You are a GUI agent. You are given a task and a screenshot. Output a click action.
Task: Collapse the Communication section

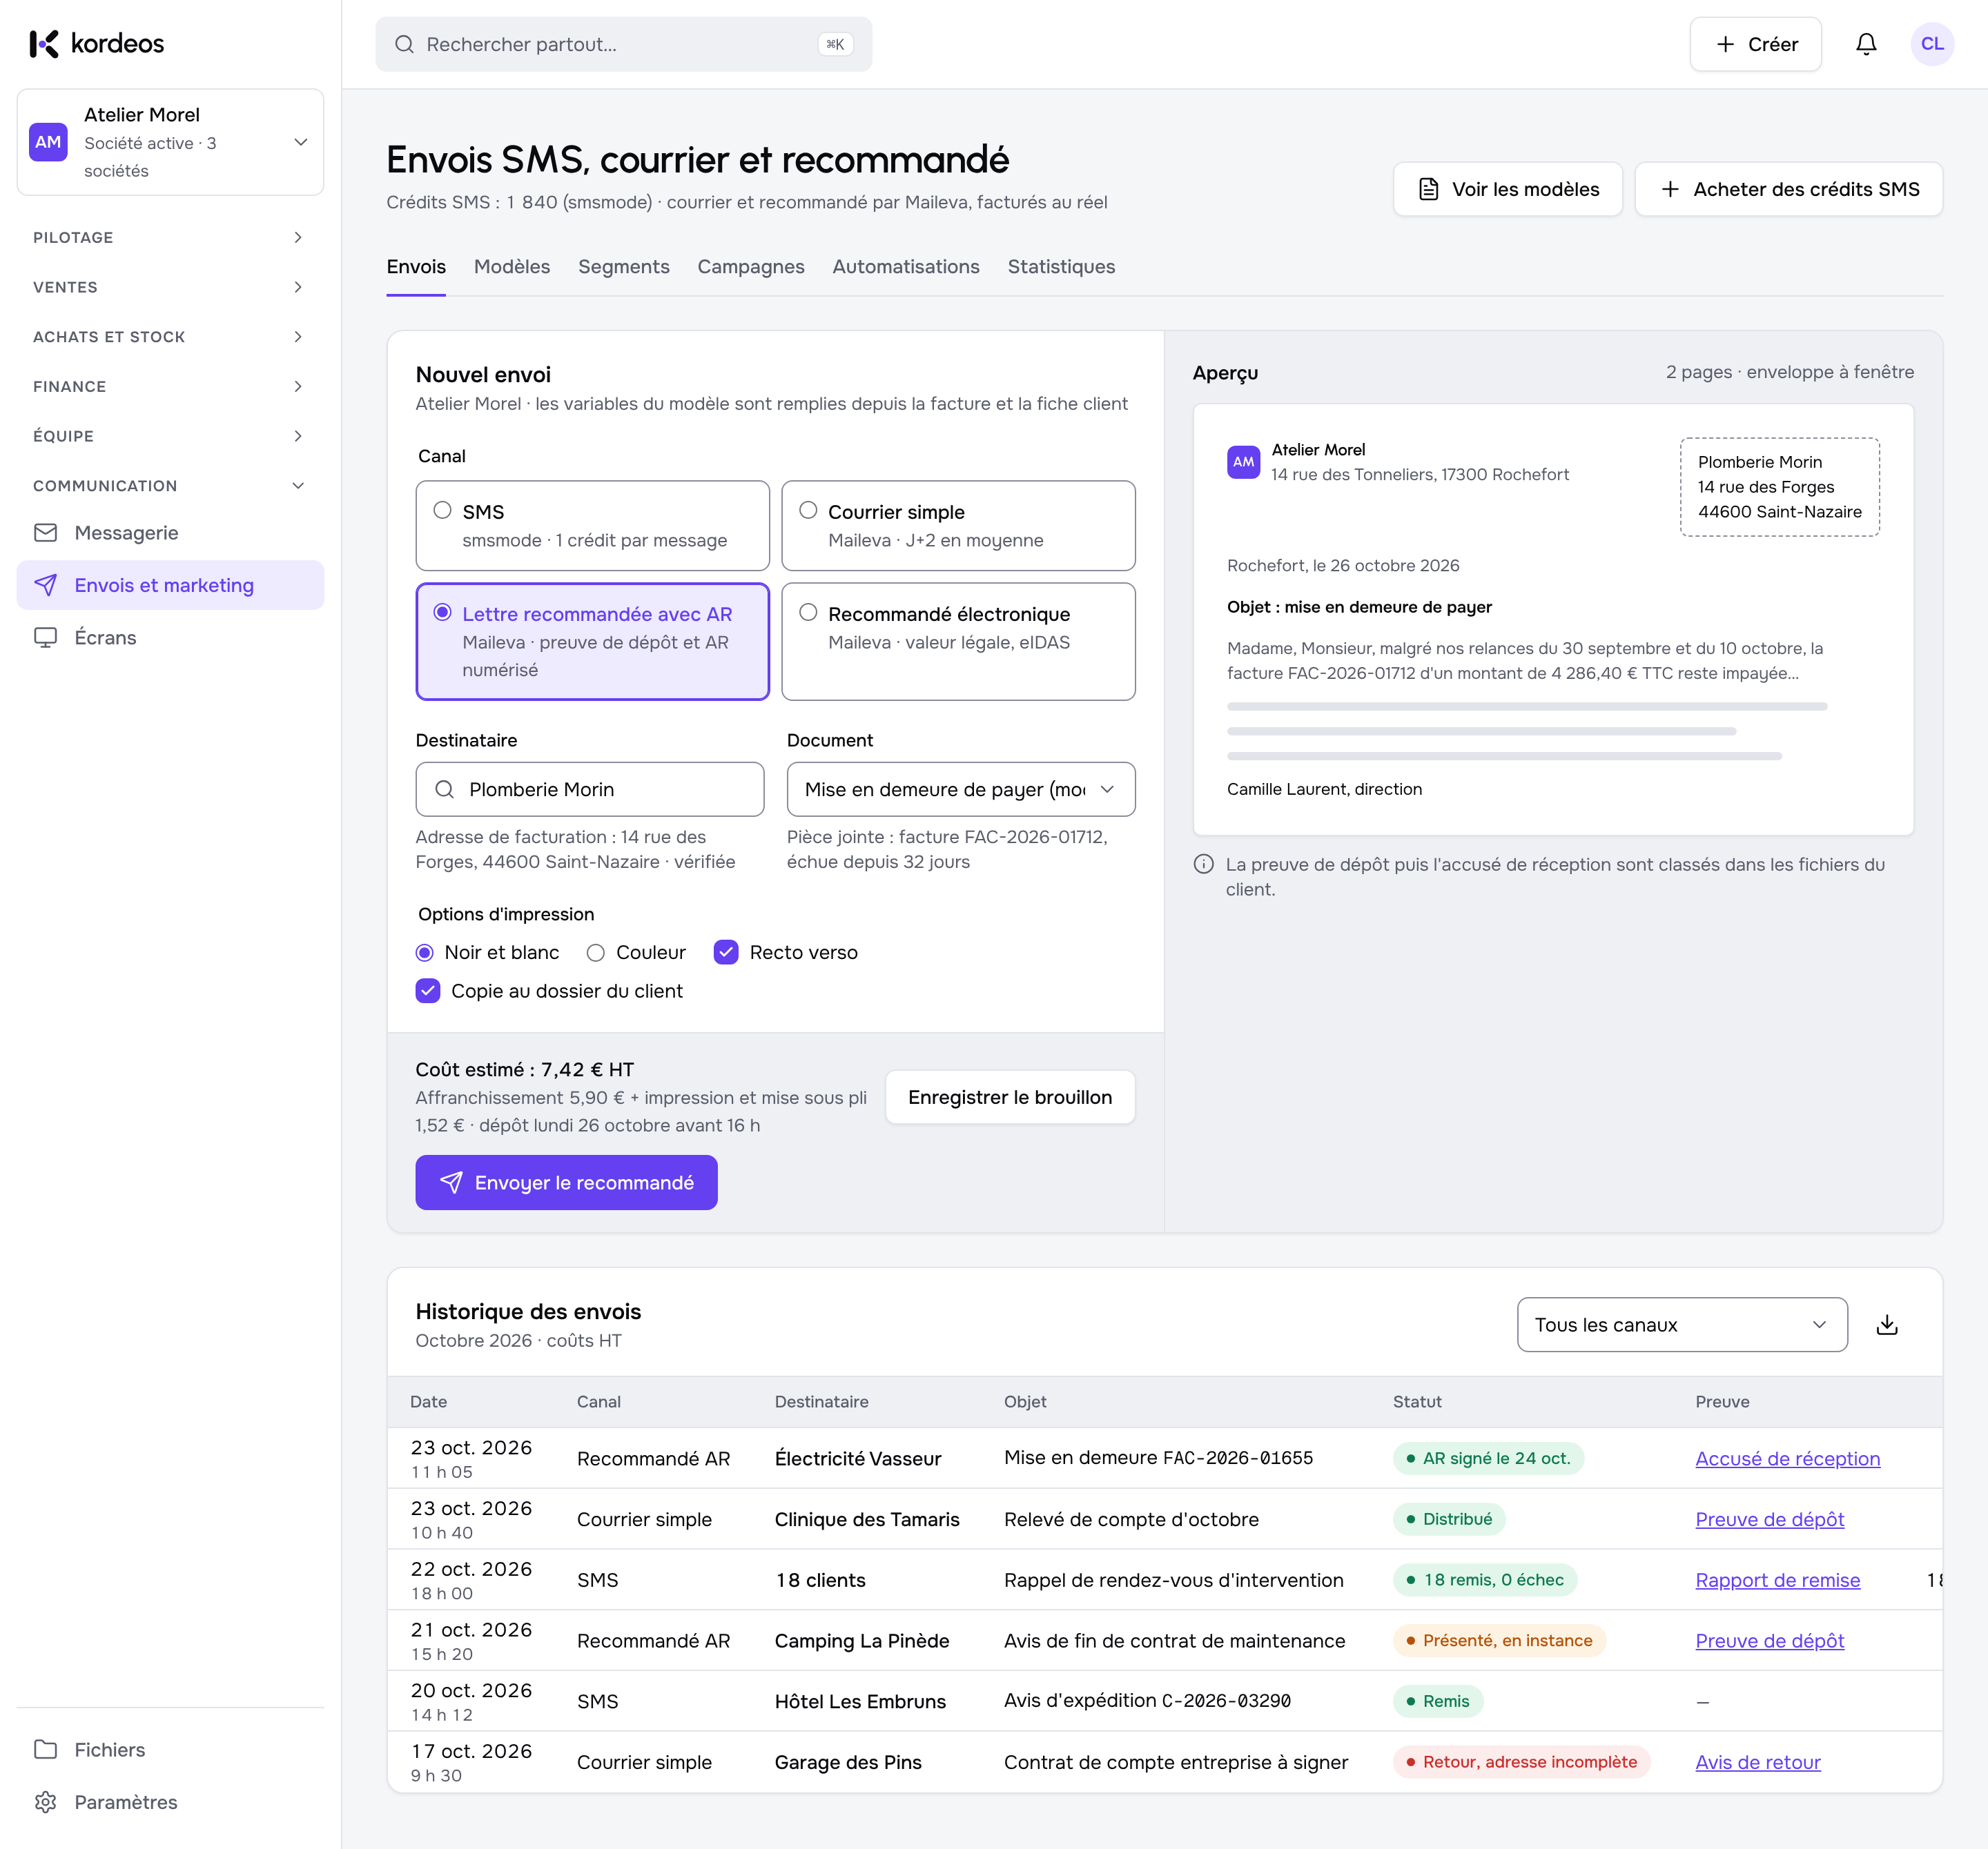[170, 486]
